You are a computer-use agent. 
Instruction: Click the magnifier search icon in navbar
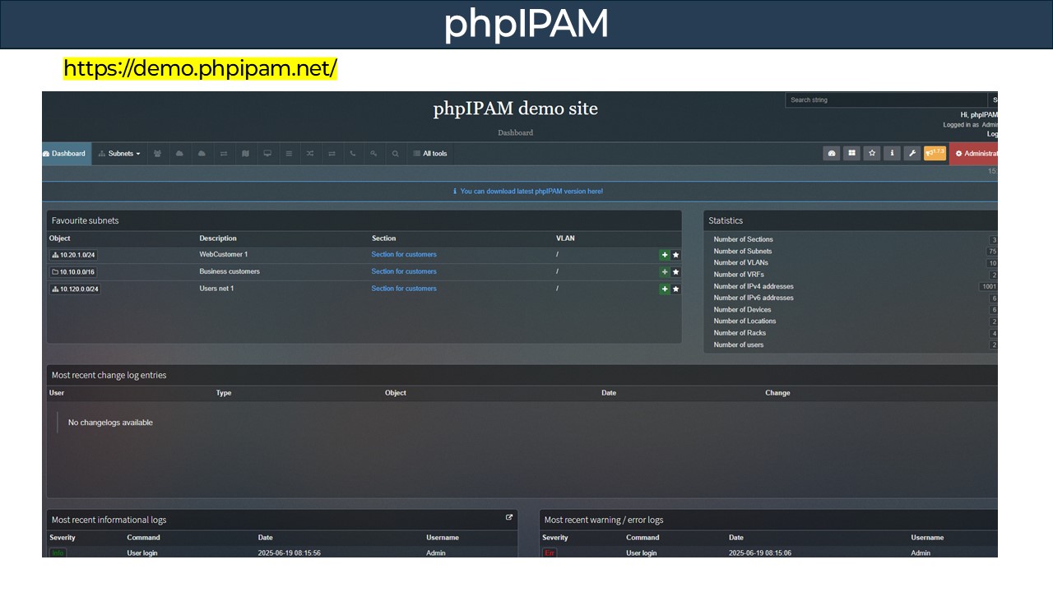(396, 154)
